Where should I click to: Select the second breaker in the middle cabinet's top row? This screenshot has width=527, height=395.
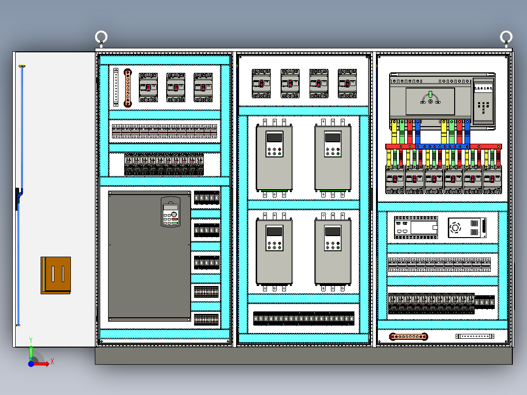point(290,84)
